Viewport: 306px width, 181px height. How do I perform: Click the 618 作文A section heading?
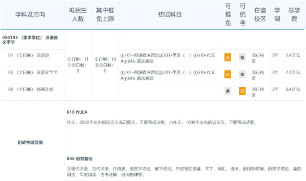tap(77, 112)
